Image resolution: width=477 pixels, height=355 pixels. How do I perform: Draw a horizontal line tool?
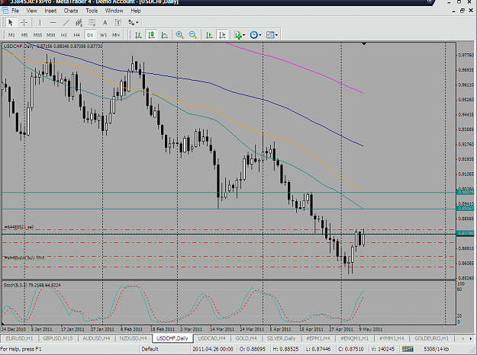pos(53,22)
